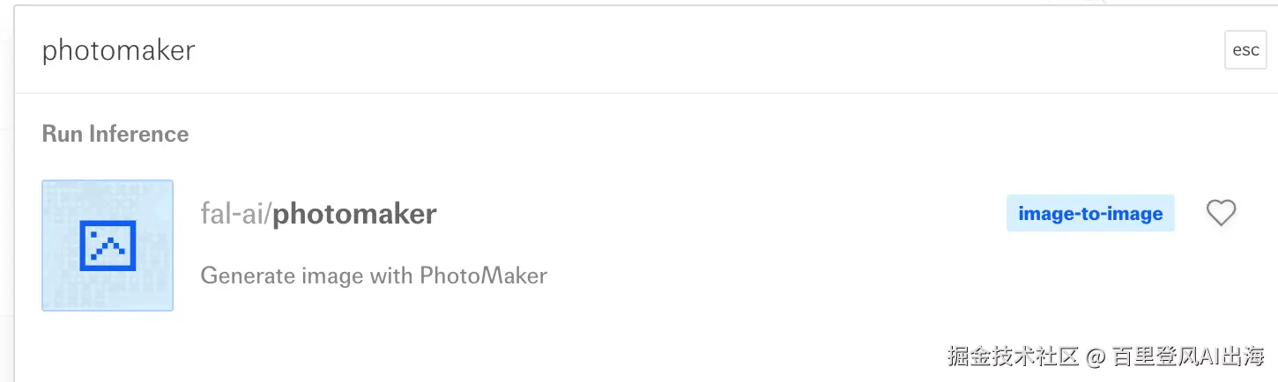Click the "fal-ai" owner prefix

point(233,214)
